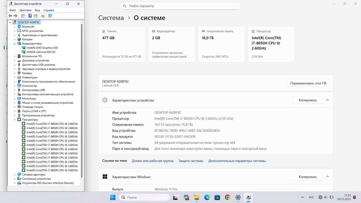This screenshot has height=203, width=361.
Task: Select Контроллеры запоминающих устройств item
Action: click(48, 94)
